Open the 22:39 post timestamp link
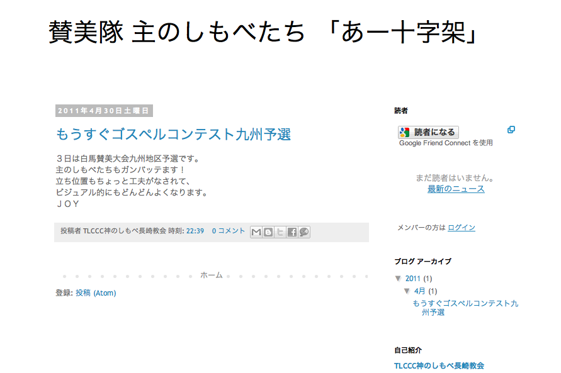The width and height of the screenshot is (561, 373). 195,231
